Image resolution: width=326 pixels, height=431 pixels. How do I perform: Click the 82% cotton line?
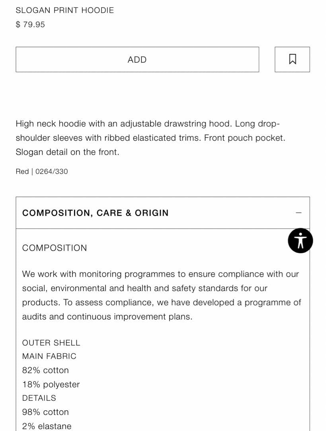click(45, 370)
